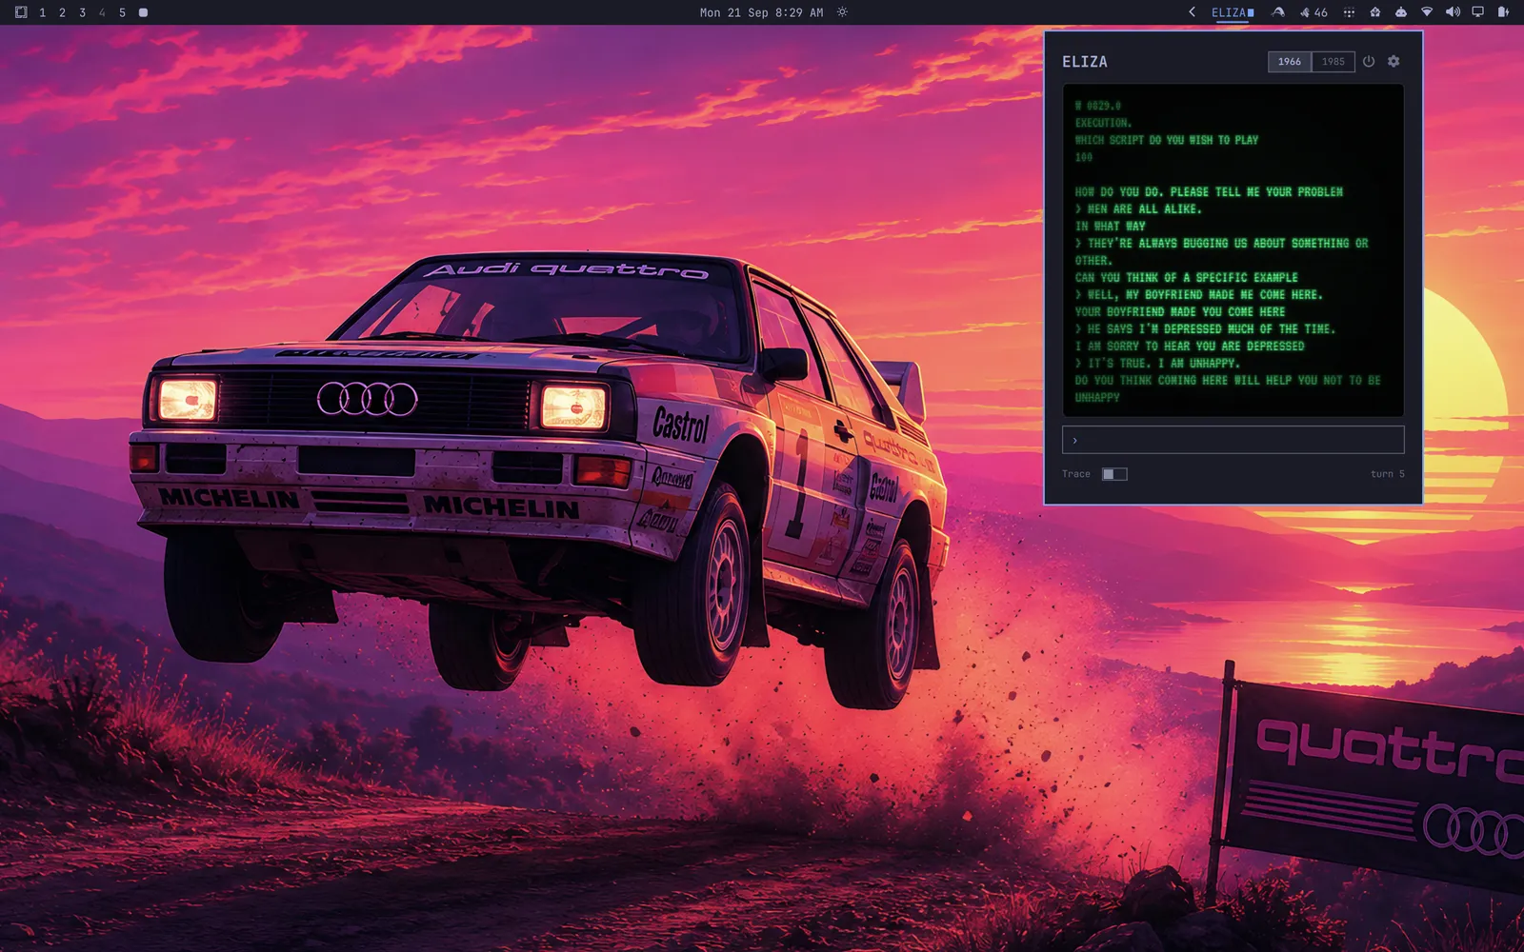This screenshot has width=1524, height=952.
Task: Click the display monitor icon
Action: pyautogui.click(x=1477, y=12)
